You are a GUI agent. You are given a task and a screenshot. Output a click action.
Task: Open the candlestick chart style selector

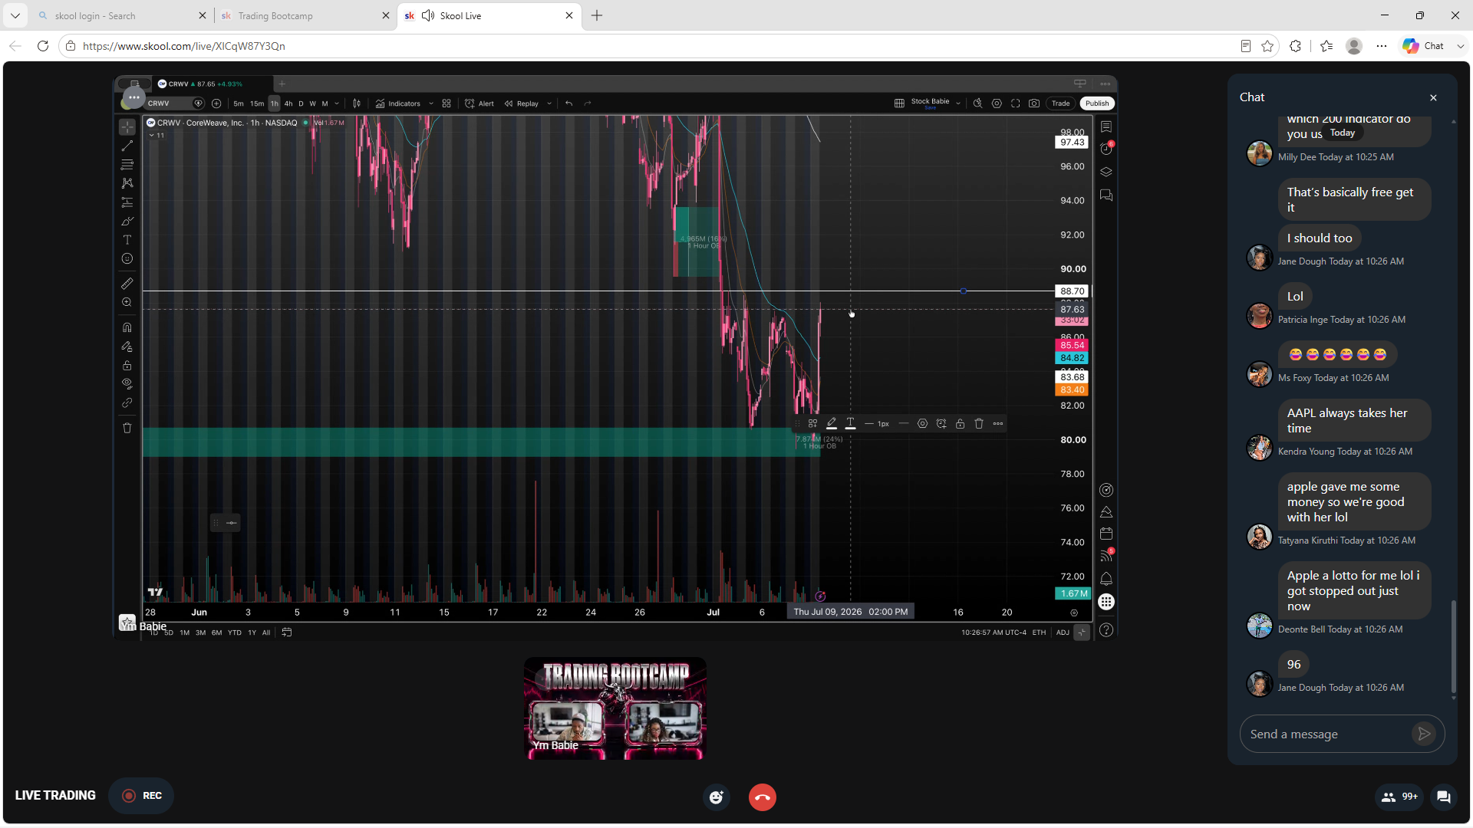(357, 103)
